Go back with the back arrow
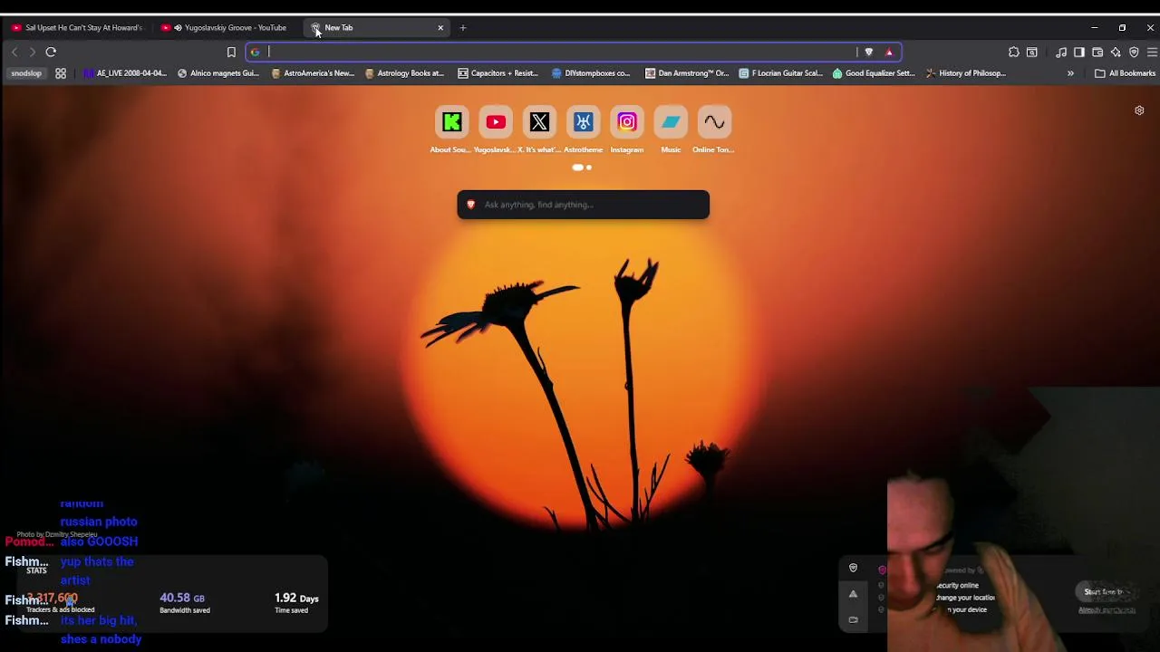The height and width of the screenshot is (652, 1160). pyautogui.click(x=14, y=53)
